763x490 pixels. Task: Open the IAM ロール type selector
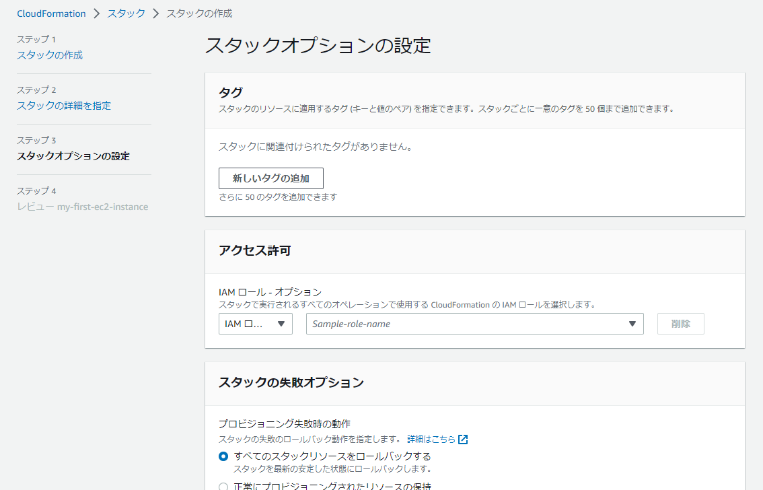(x=256, y=324)
